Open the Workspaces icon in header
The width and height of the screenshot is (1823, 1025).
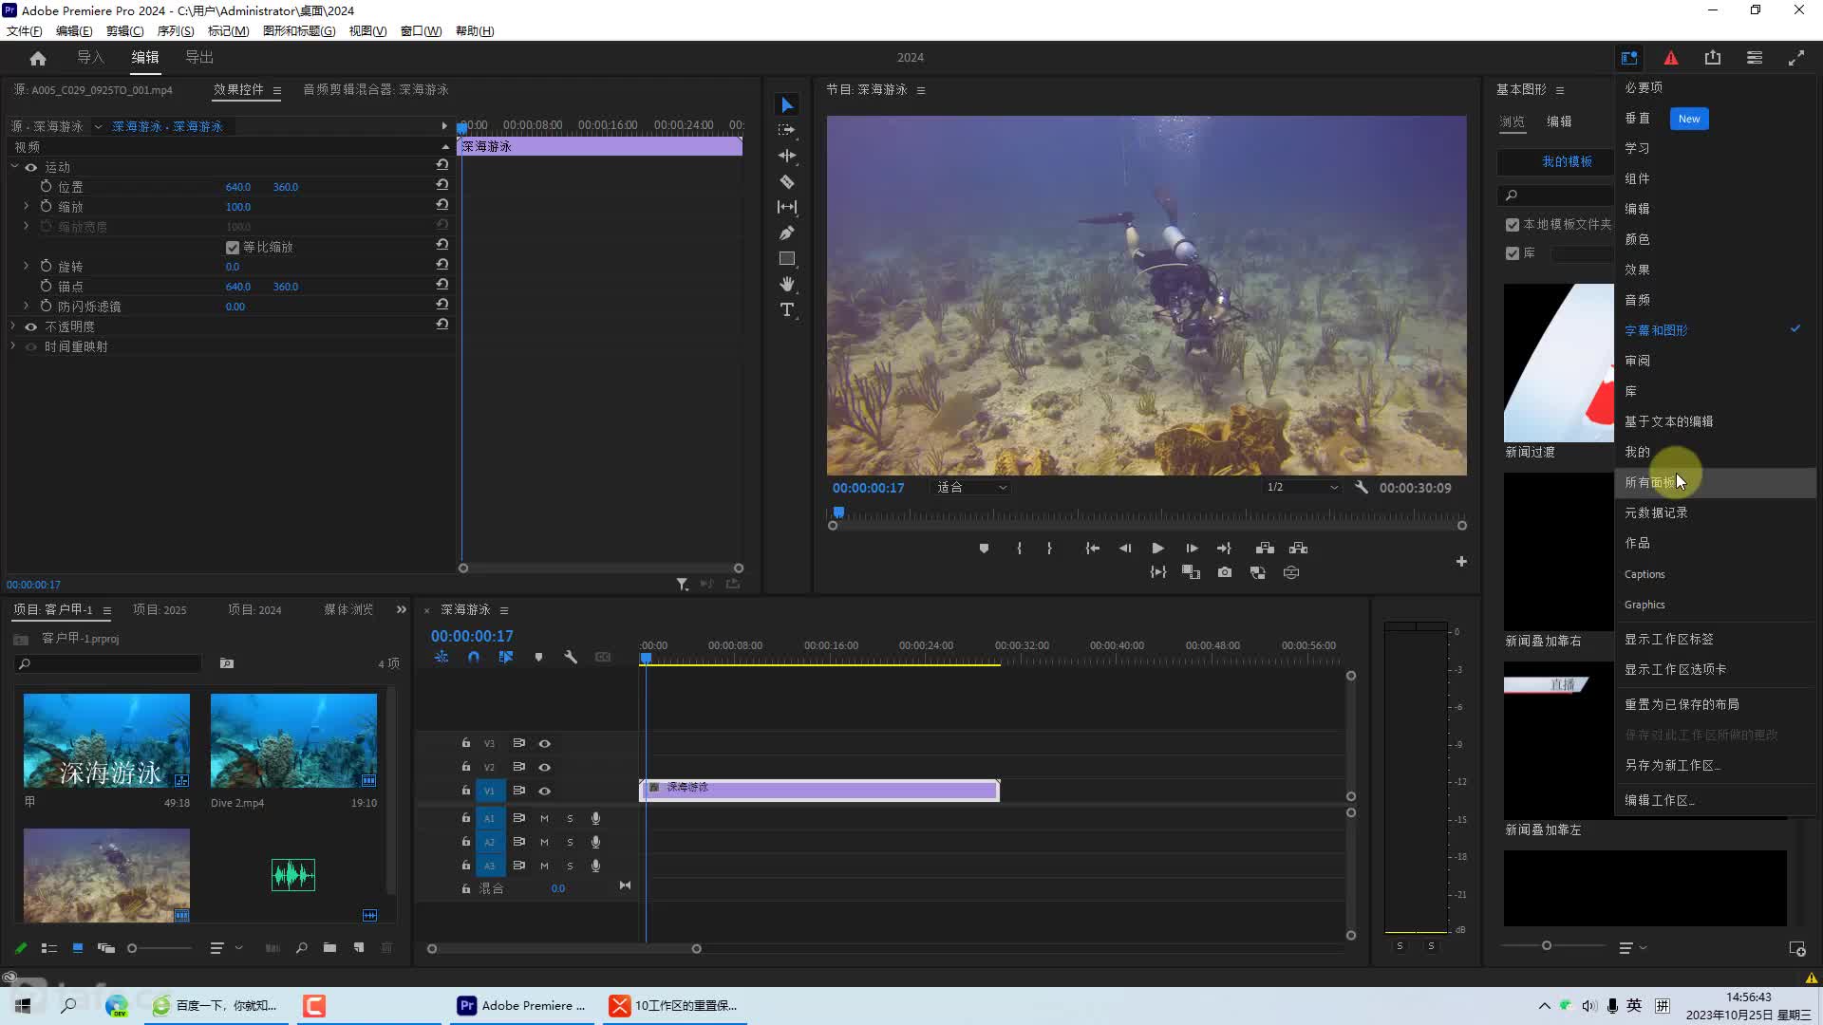pos(1629,58)
